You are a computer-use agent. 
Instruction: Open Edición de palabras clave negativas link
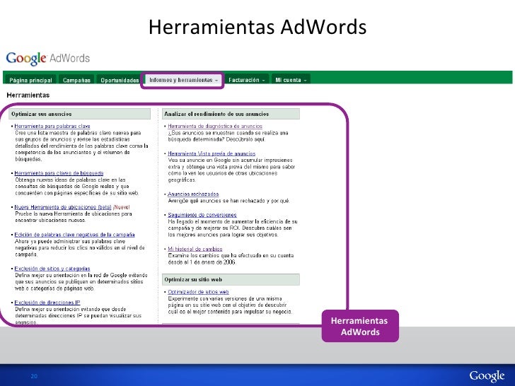point(74,235)
